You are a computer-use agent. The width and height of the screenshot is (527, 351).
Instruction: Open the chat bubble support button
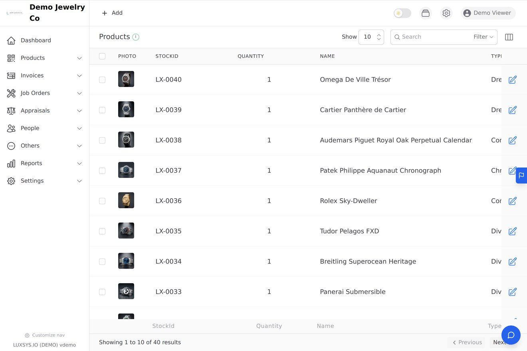coord(511,335)
